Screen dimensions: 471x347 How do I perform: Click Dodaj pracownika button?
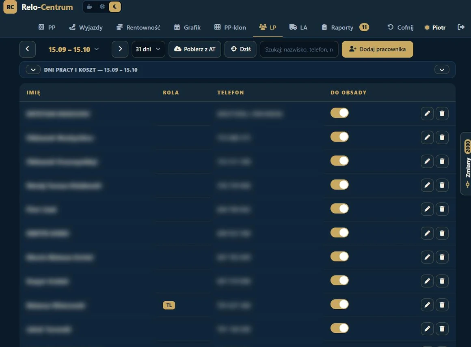point(377,49)
